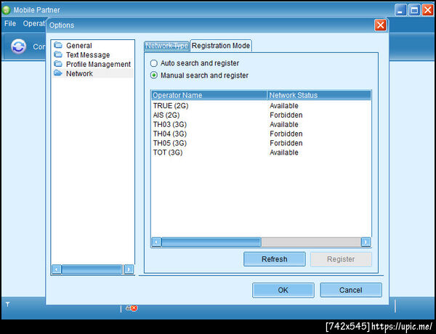Switch to the Network Type tab
Screen dimensions: 436x334
pos(167,46)
